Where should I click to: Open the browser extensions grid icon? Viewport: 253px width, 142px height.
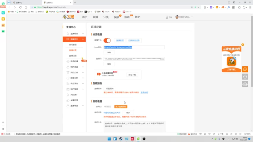click(233, 7)
